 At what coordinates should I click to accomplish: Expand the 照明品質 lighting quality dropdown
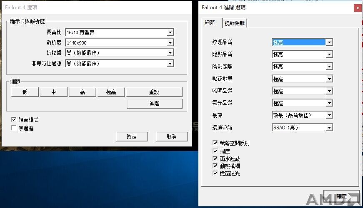click(302, 91)
